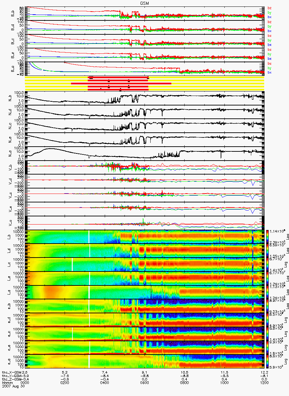The width and height of the screenshot is (289, 396).
Task: Click the B_a axis label
Action: pos(13,69)
